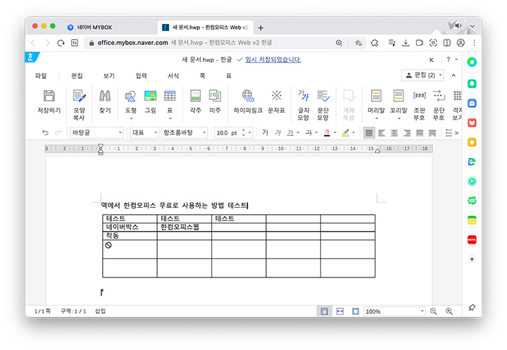Viewport: 507px width, 350px height.
Task: Click the 임시 저장되었습니다 link
Action: (x=273, y=60)
